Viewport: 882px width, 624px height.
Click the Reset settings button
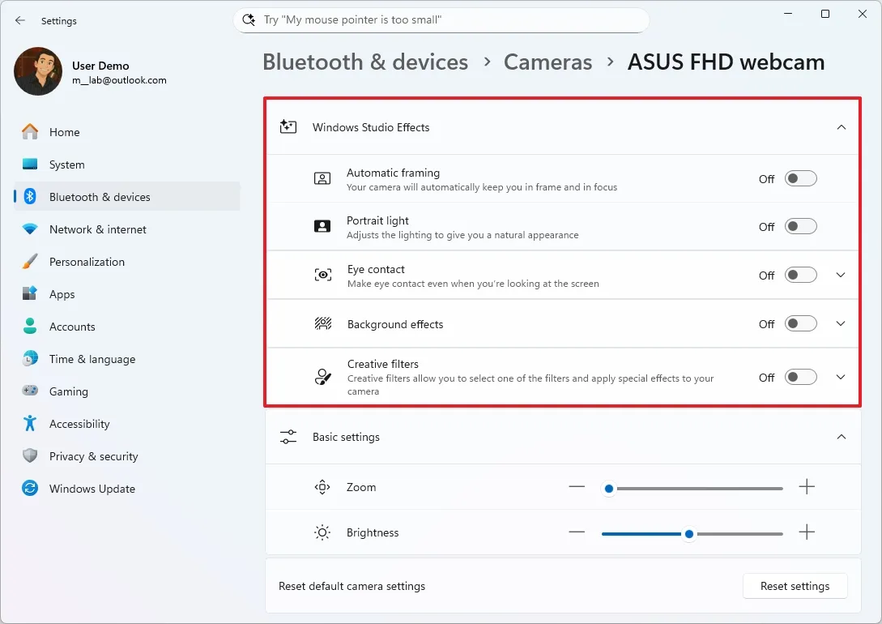tap(795, 586)
